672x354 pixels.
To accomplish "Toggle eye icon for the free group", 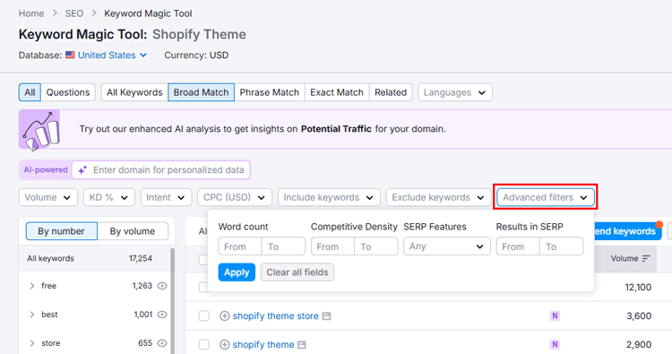I will point(162,286).
